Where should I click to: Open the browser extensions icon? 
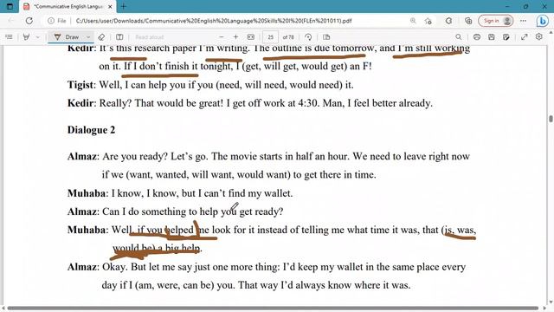(x=448, y=21)
